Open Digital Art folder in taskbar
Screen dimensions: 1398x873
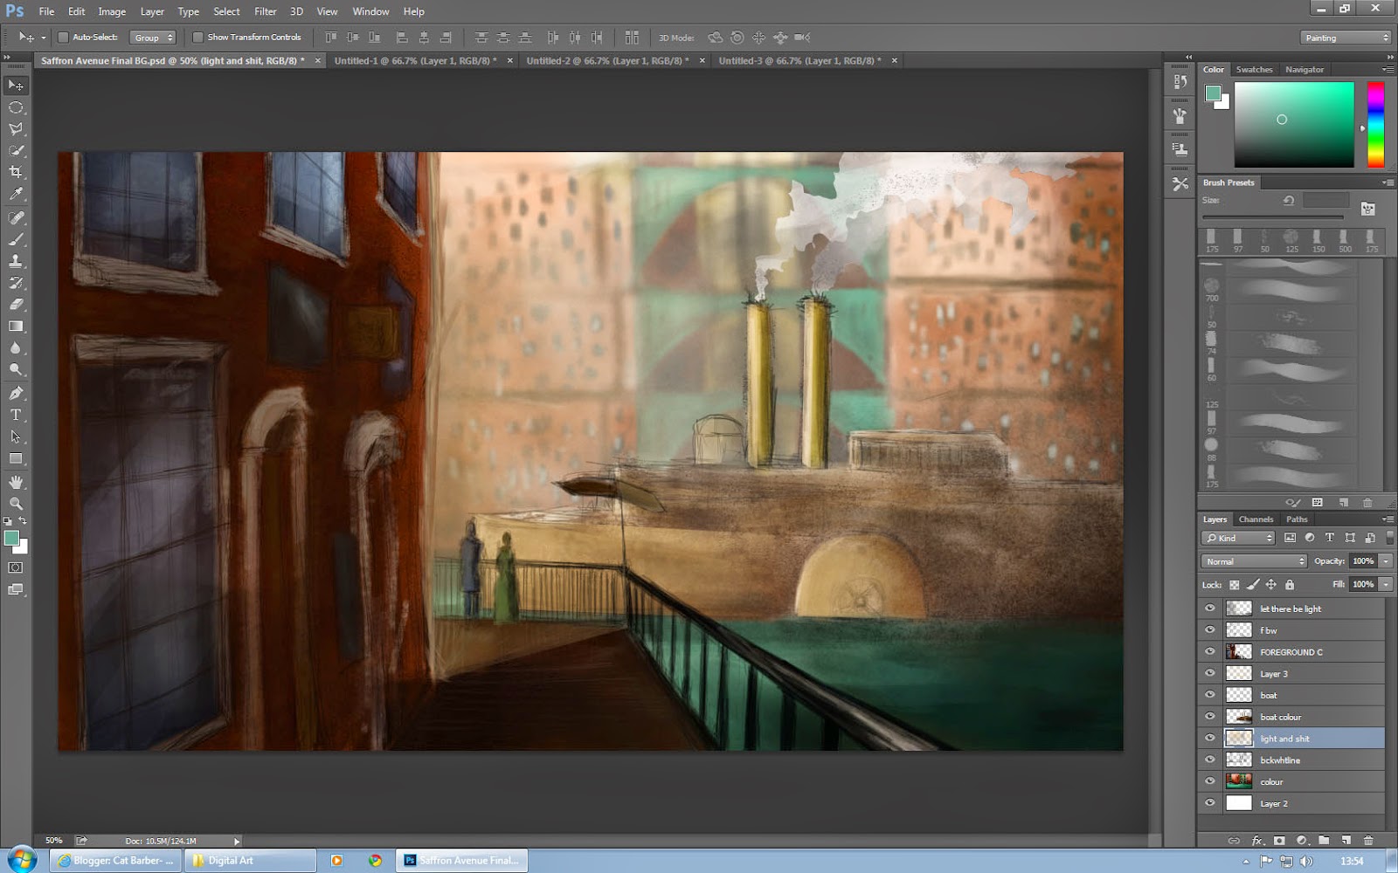[x=249, y=860]
